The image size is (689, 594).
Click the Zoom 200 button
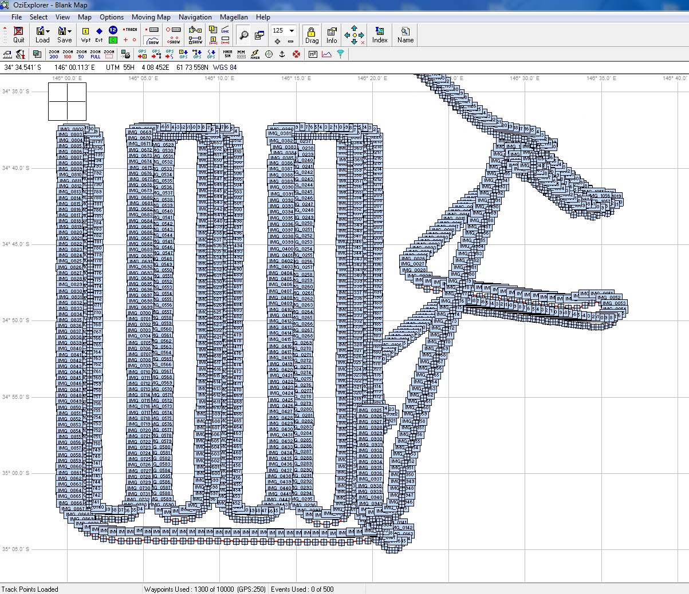[x=54, y=54]
